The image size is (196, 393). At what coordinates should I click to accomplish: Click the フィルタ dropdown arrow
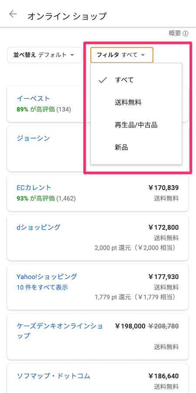point(143,55)
